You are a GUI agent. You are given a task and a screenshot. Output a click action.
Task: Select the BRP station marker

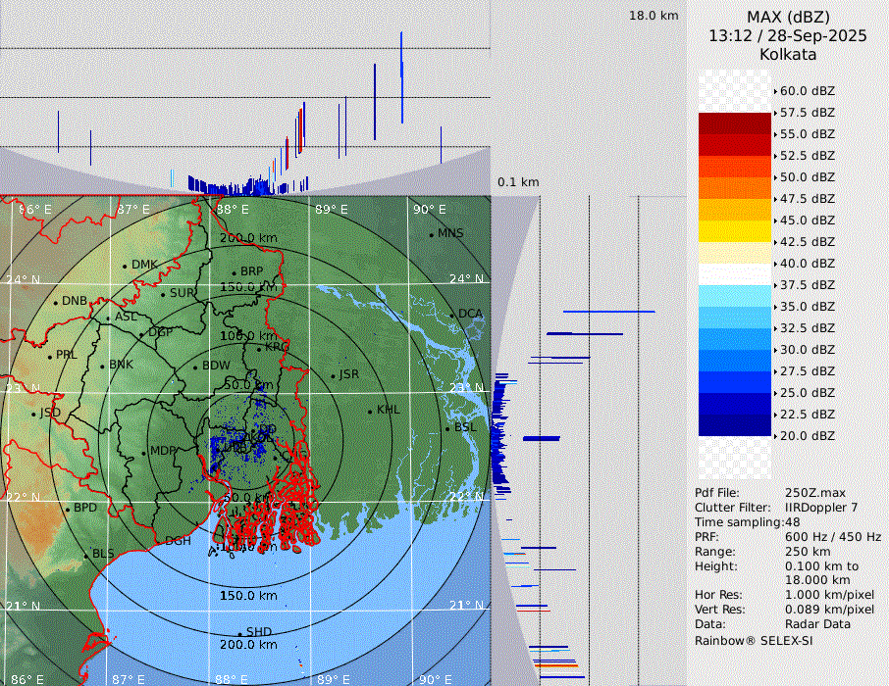[x=235, y=273]
